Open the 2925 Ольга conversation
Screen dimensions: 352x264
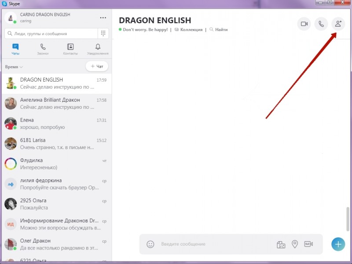[x=57, y=204]
